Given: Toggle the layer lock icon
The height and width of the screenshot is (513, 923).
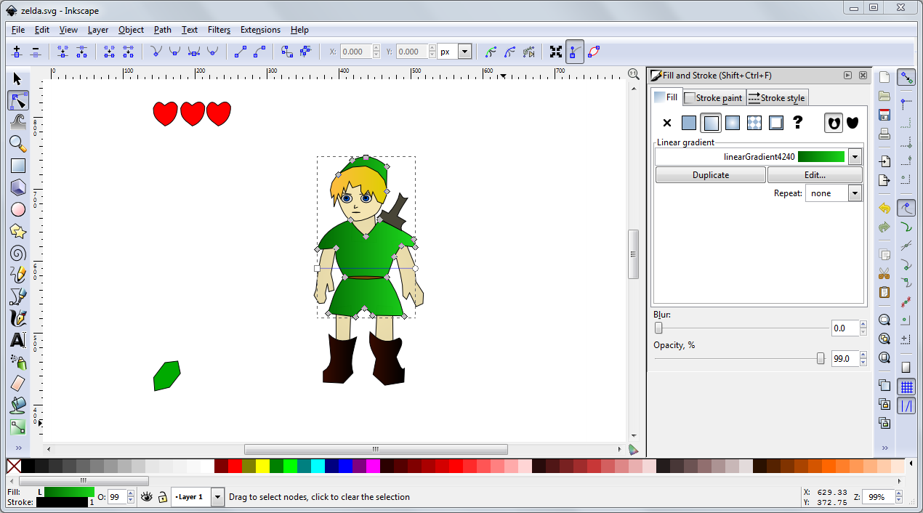Looking at the screenshot, I should [163, 497].
